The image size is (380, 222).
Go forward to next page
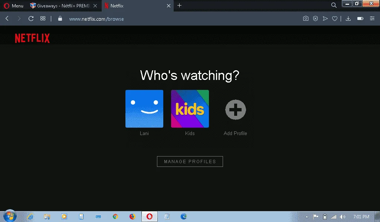[19, 18]
